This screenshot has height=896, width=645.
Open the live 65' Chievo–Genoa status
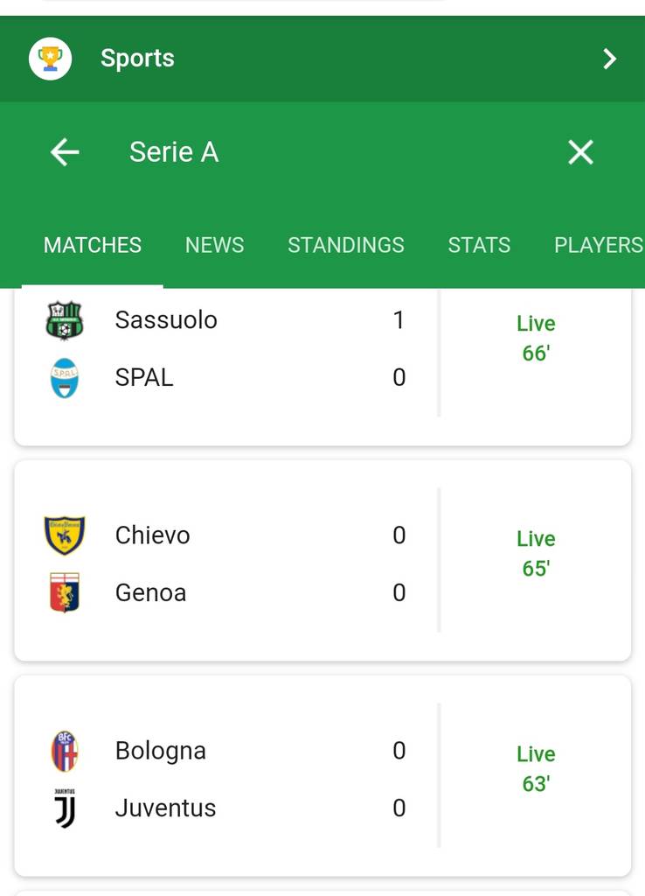coord(535,554)
